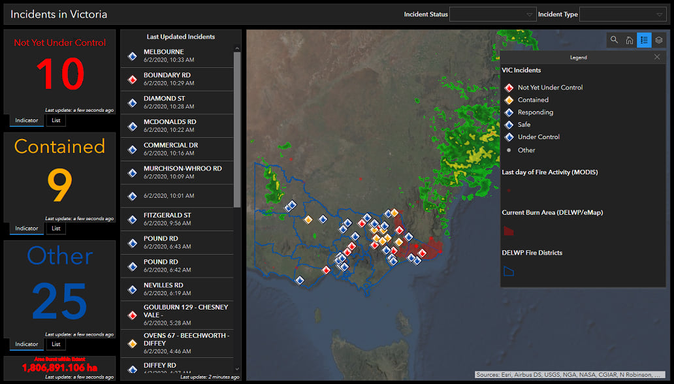674x384 pixels.
Task: Click the Not Yet Under Control count 10
Action: pos(59,74)
